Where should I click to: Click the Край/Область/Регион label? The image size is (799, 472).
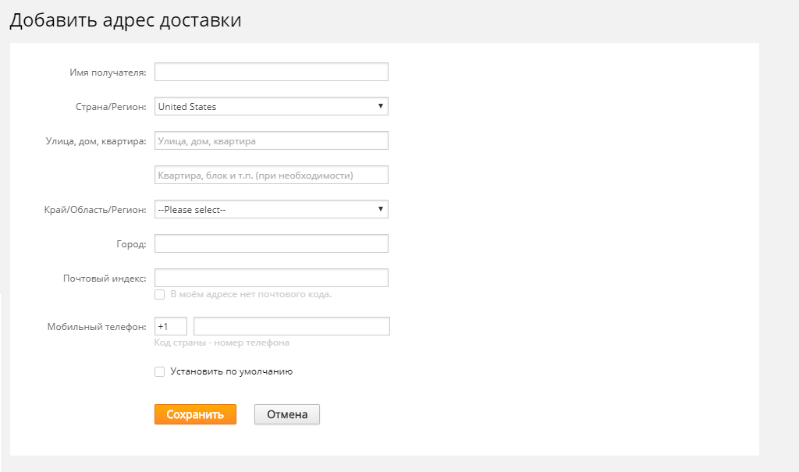pyautogui.click(x=95, y=210)
